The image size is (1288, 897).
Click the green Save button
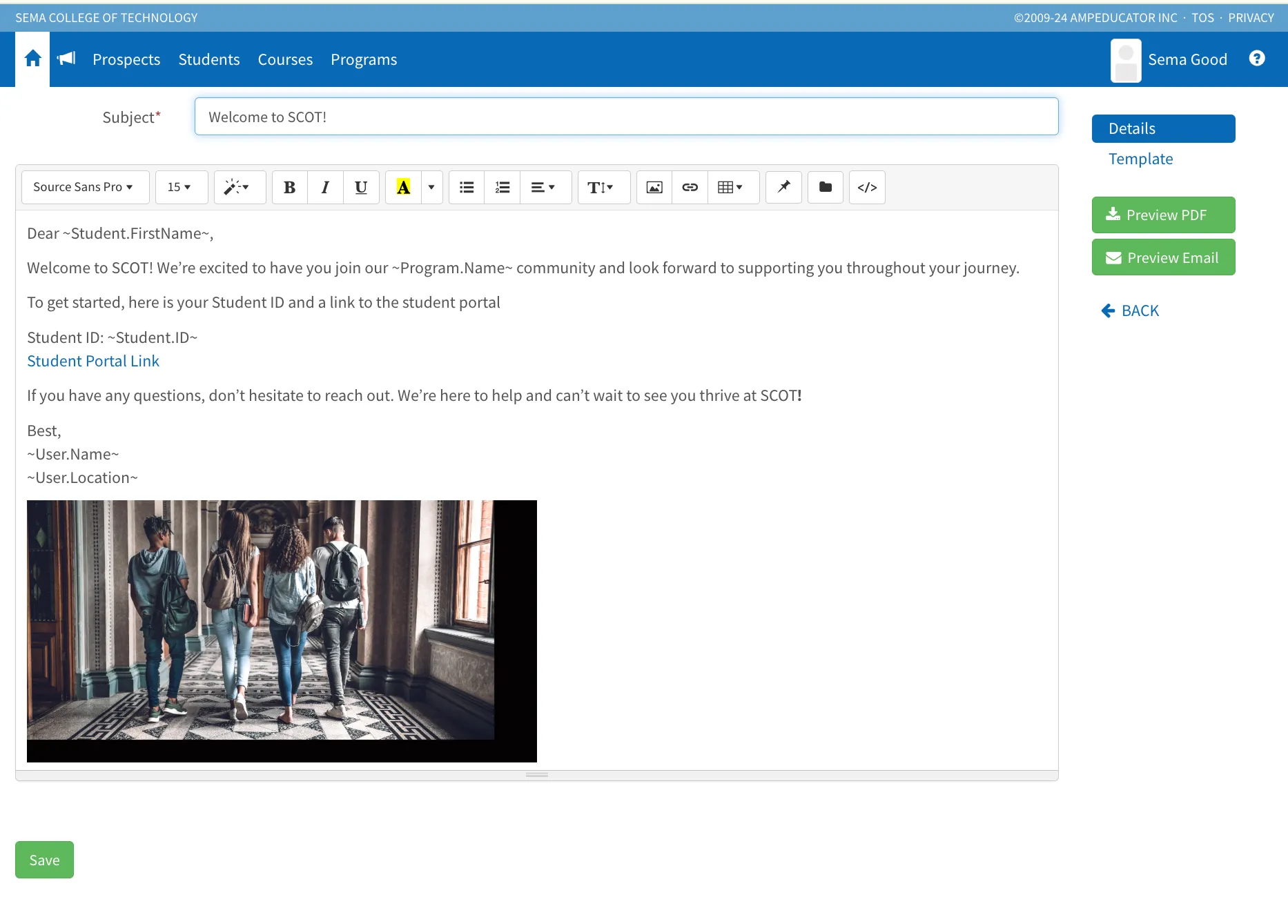coord(44,860)
